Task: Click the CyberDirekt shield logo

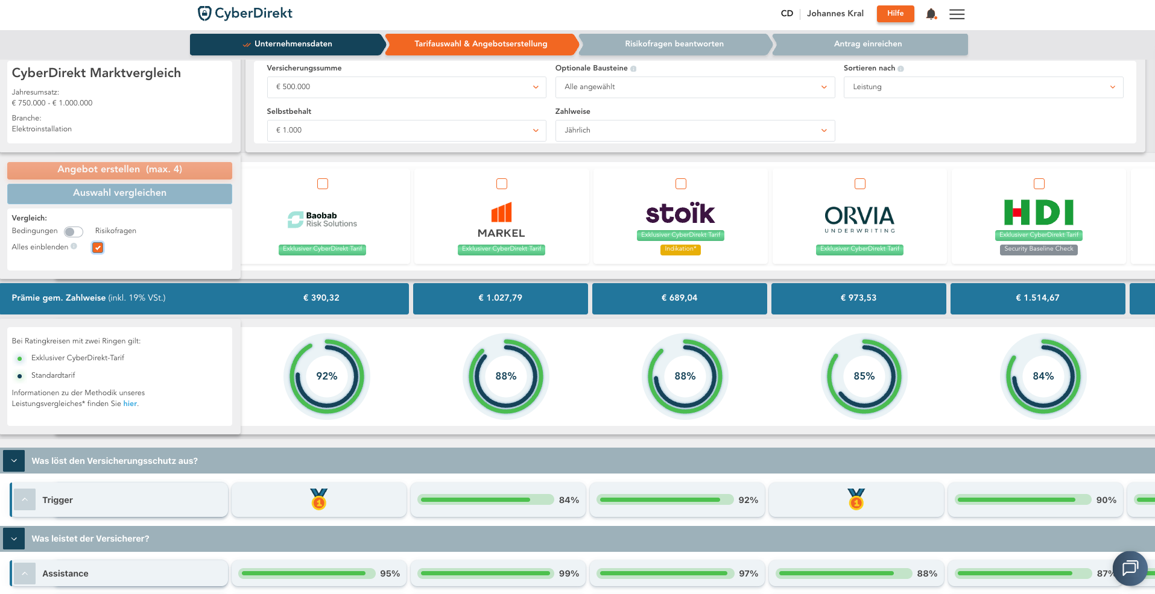Action: [204, 13]
